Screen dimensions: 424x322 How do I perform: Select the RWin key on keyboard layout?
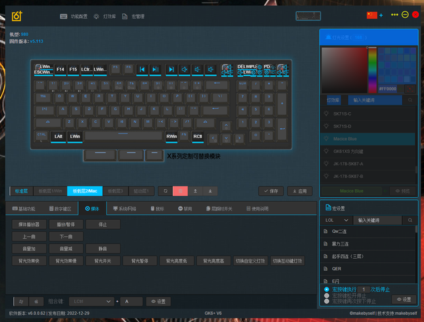(172, 136)
